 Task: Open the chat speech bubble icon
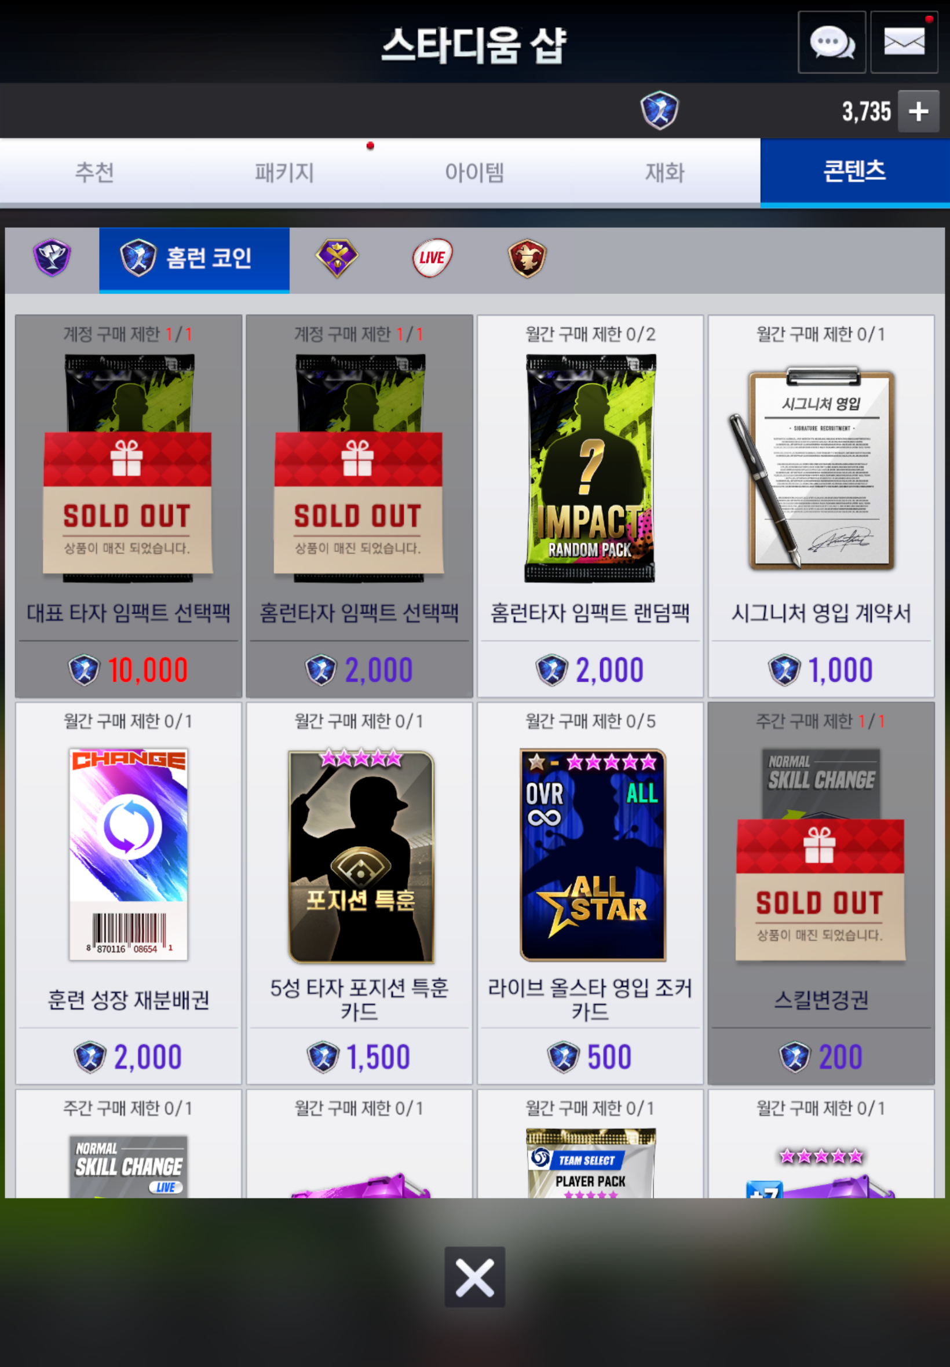click(x=832, y=42)
